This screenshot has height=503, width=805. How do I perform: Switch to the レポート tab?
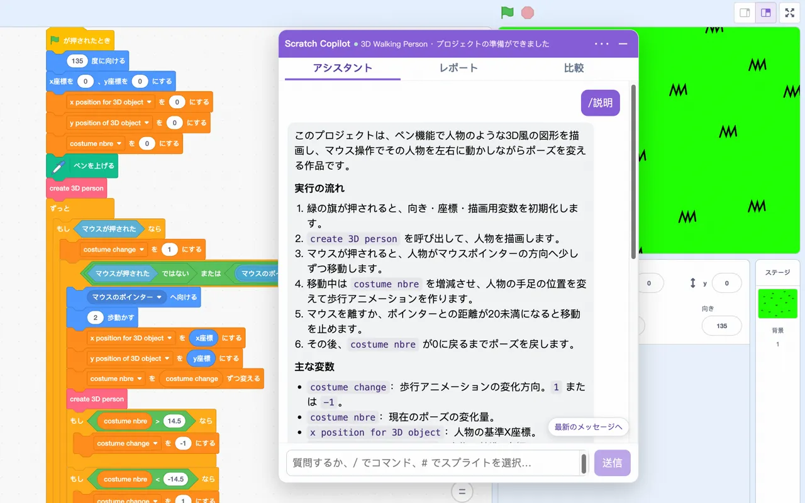pos(458,68)
